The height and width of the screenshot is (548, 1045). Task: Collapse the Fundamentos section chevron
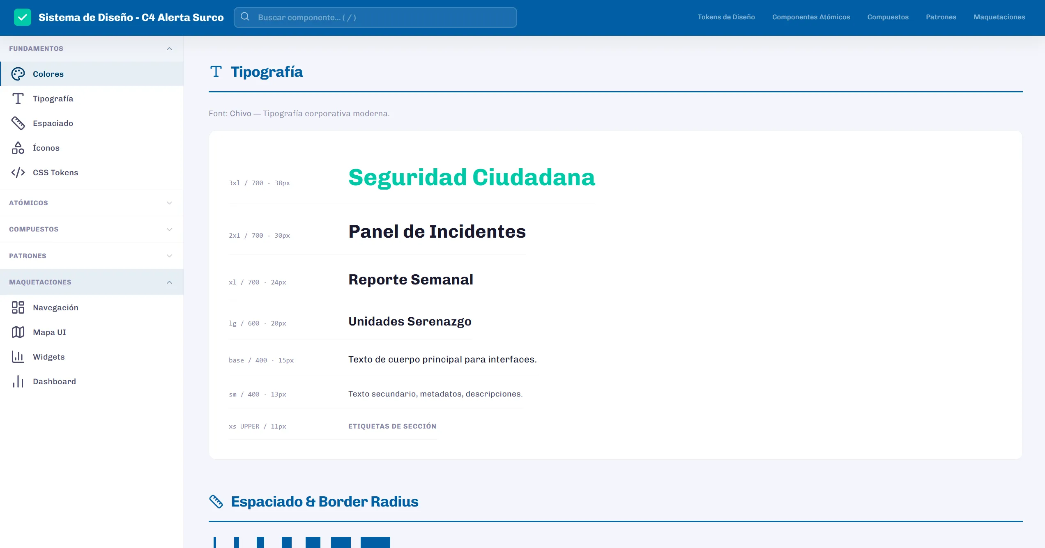tap(169, 49)
